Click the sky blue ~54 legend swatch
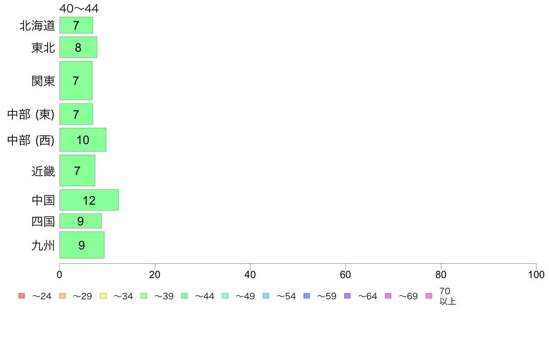The height and width of the screenshot is (340, 549). (x=266, y=296)
